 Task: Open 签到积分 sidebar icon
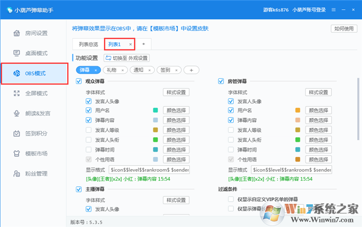pos(17,133)
